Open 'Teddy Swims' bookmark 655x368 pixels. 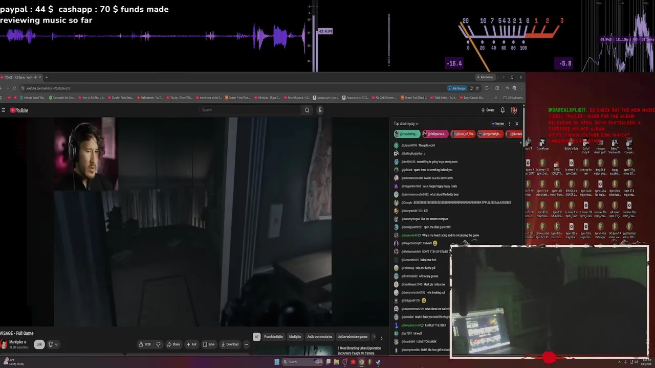[442, 98]
